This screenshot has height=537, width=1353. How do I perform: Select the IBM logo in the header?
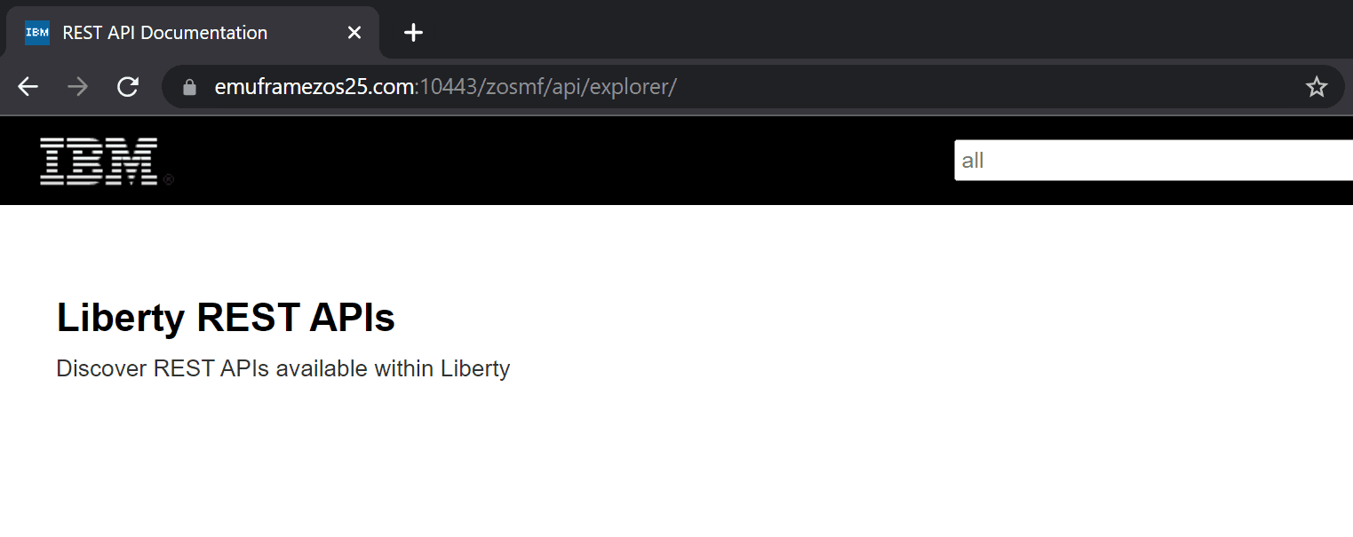pos(98,160)
